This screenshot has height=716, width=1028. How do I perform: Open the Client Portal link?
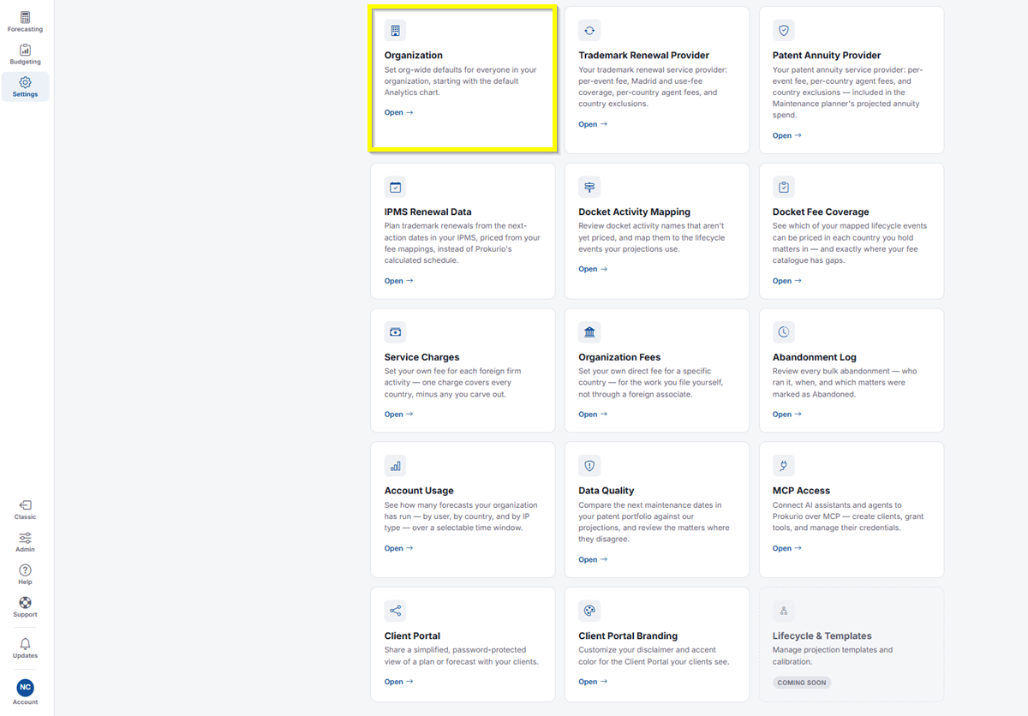(x=398, y=682)
